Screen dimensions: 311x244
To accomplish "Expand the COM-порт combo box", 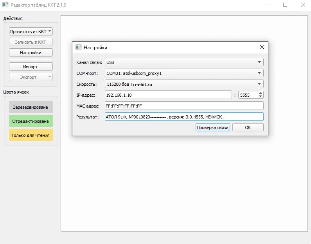I will point(184,73).
